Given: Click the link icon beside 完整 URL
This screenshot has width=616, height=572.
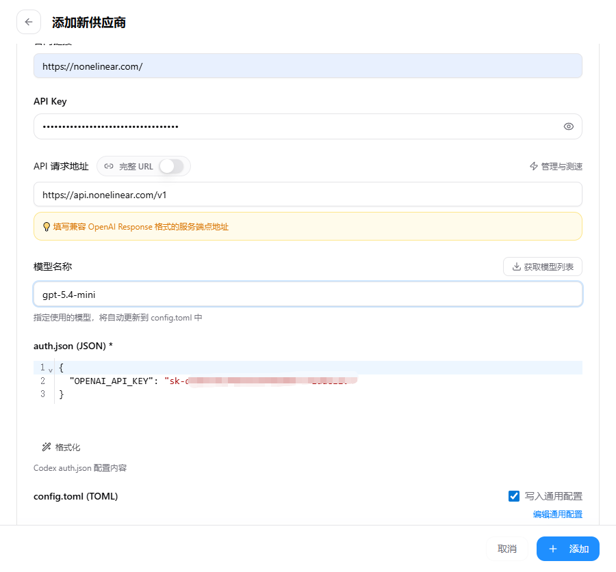Looking at the screenshot, I should [x=109, y=166].
